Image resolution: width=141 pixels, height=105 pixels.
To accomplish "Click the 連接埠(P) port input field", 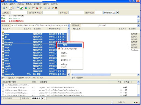I will pyautogui.click(x=99, y=13).
